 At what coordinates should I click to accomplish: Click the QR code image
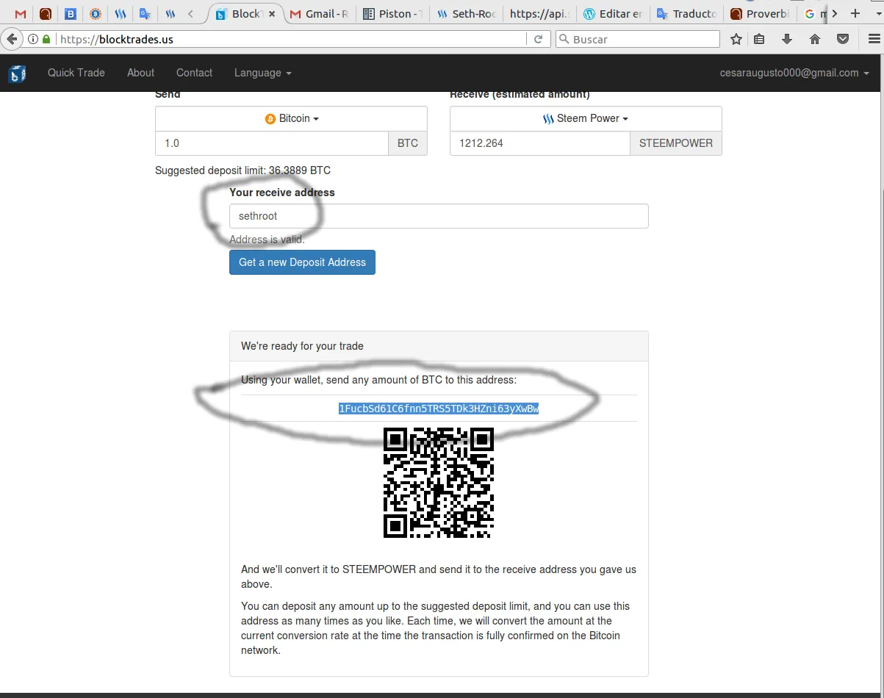click(x=439, y=483)
